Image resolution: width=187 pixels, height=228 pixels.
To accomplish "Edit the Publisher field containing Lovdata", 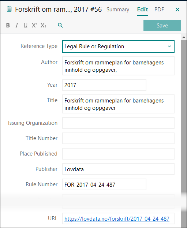I will click(x=118, y=169).
